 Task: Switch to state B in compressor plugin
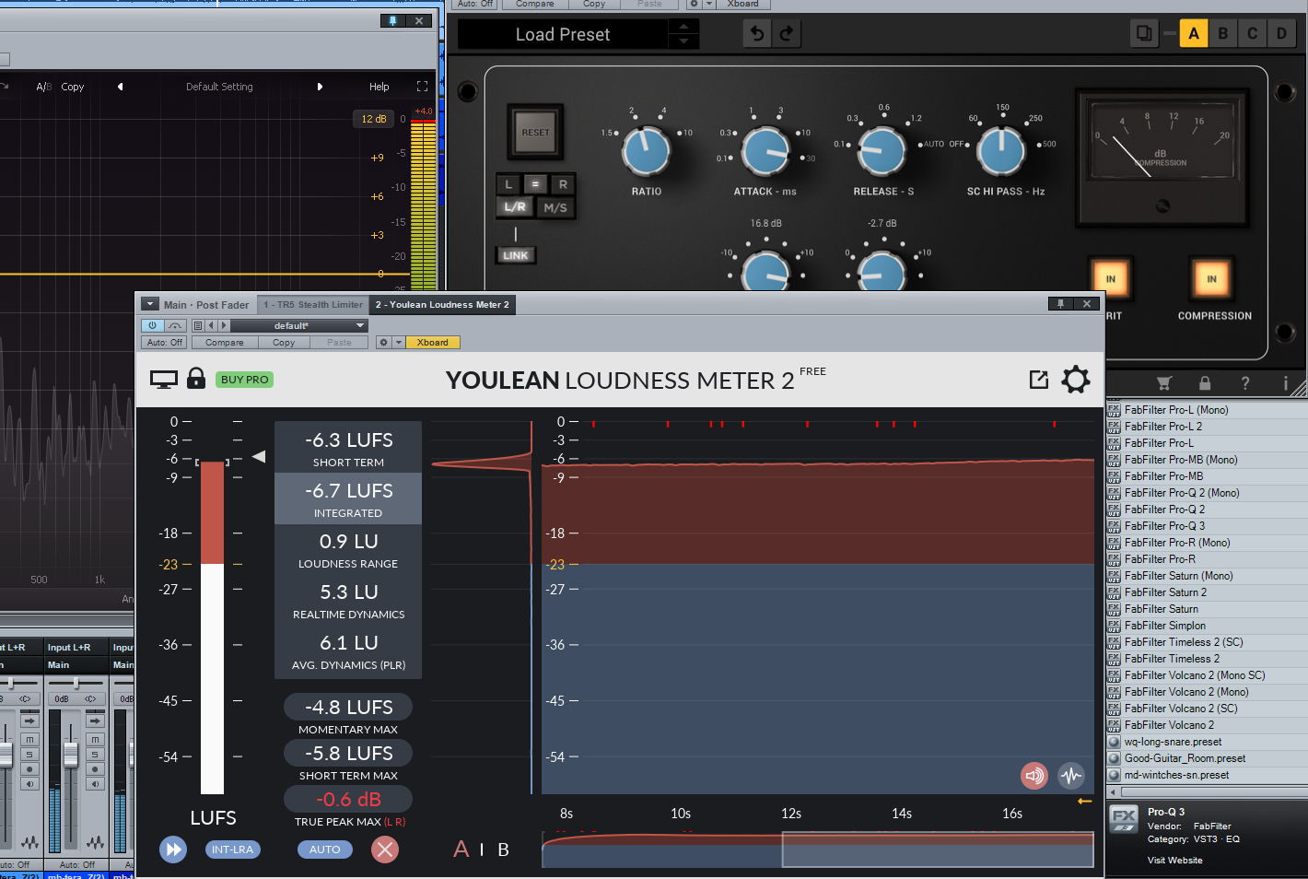coord(1223,34)
